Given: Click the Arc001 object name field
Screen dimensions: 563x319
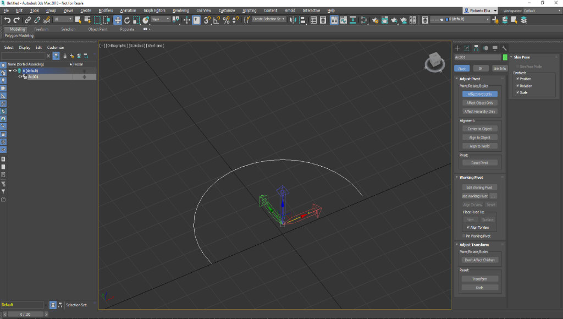Looking at the screenshot, I should pyautogui.click(x=477, y=57).
